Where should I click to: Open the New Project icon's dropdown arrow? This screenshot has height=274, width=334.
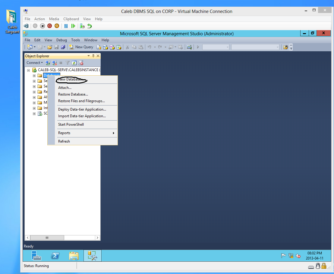pos(34,47)
